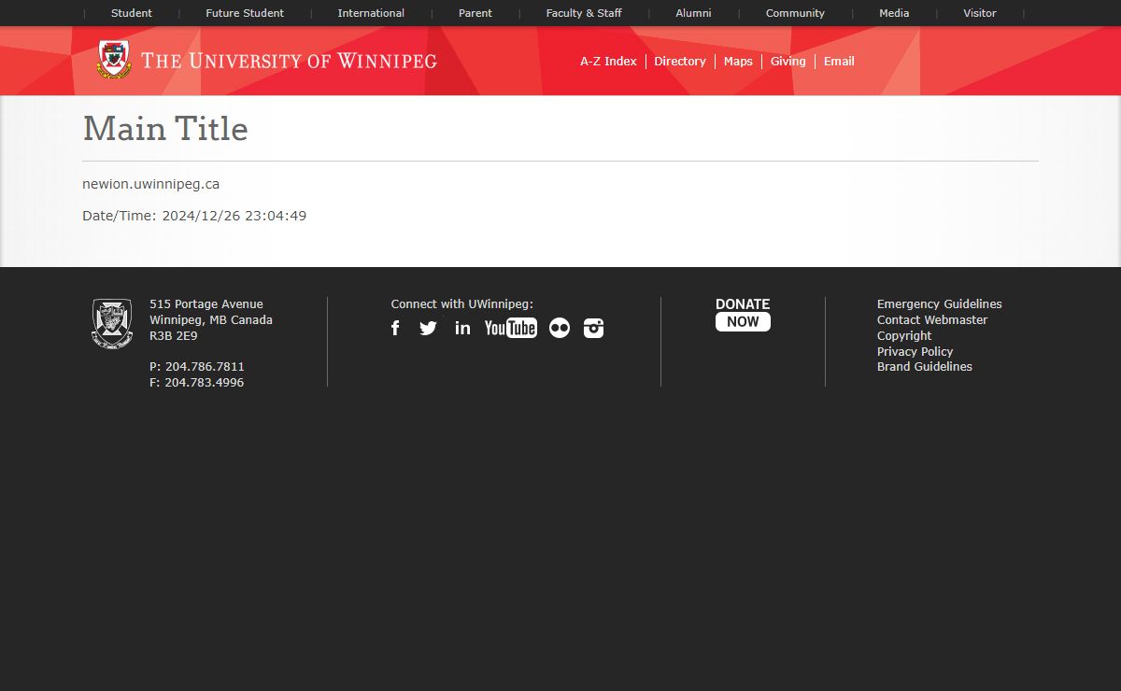Click the Connect with UWinnipeg label

coord(462,304)
